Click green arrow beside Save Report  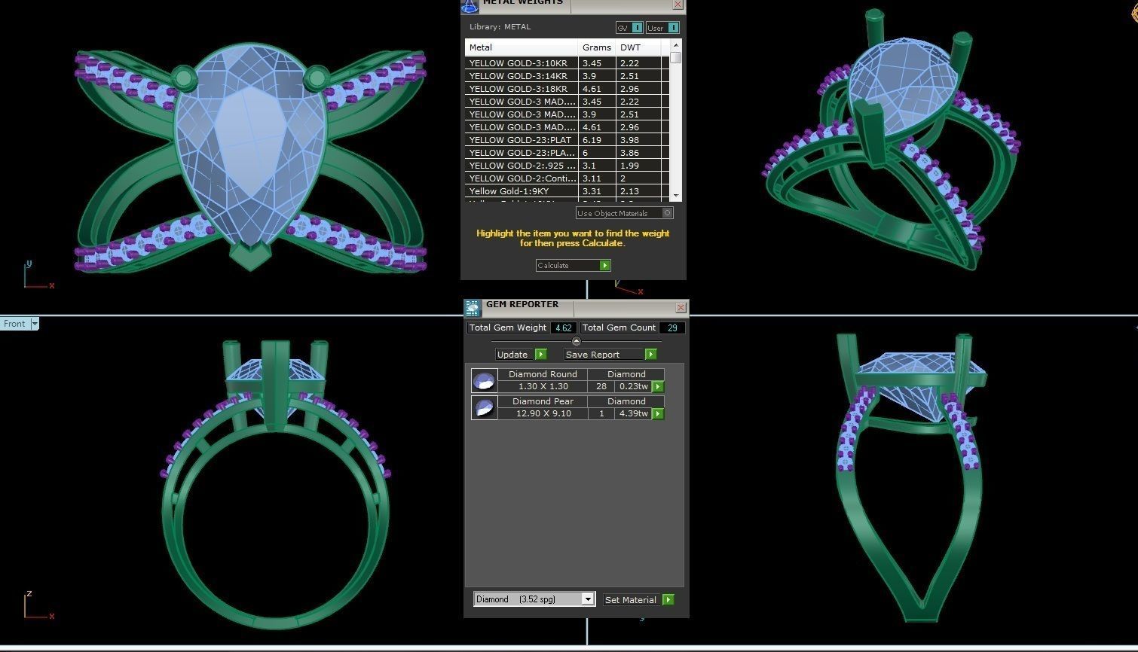[650, 355]
